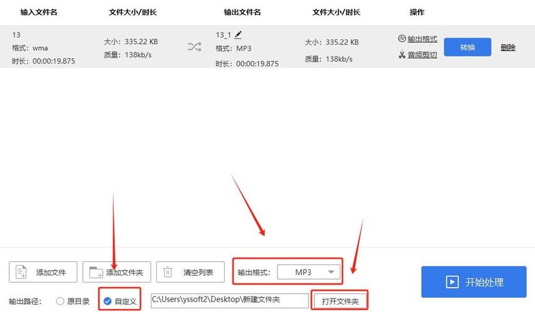Click the folder icon on 添加文件夹 button
The height and width of the screenshot is (314, 535).
point(95,273)
